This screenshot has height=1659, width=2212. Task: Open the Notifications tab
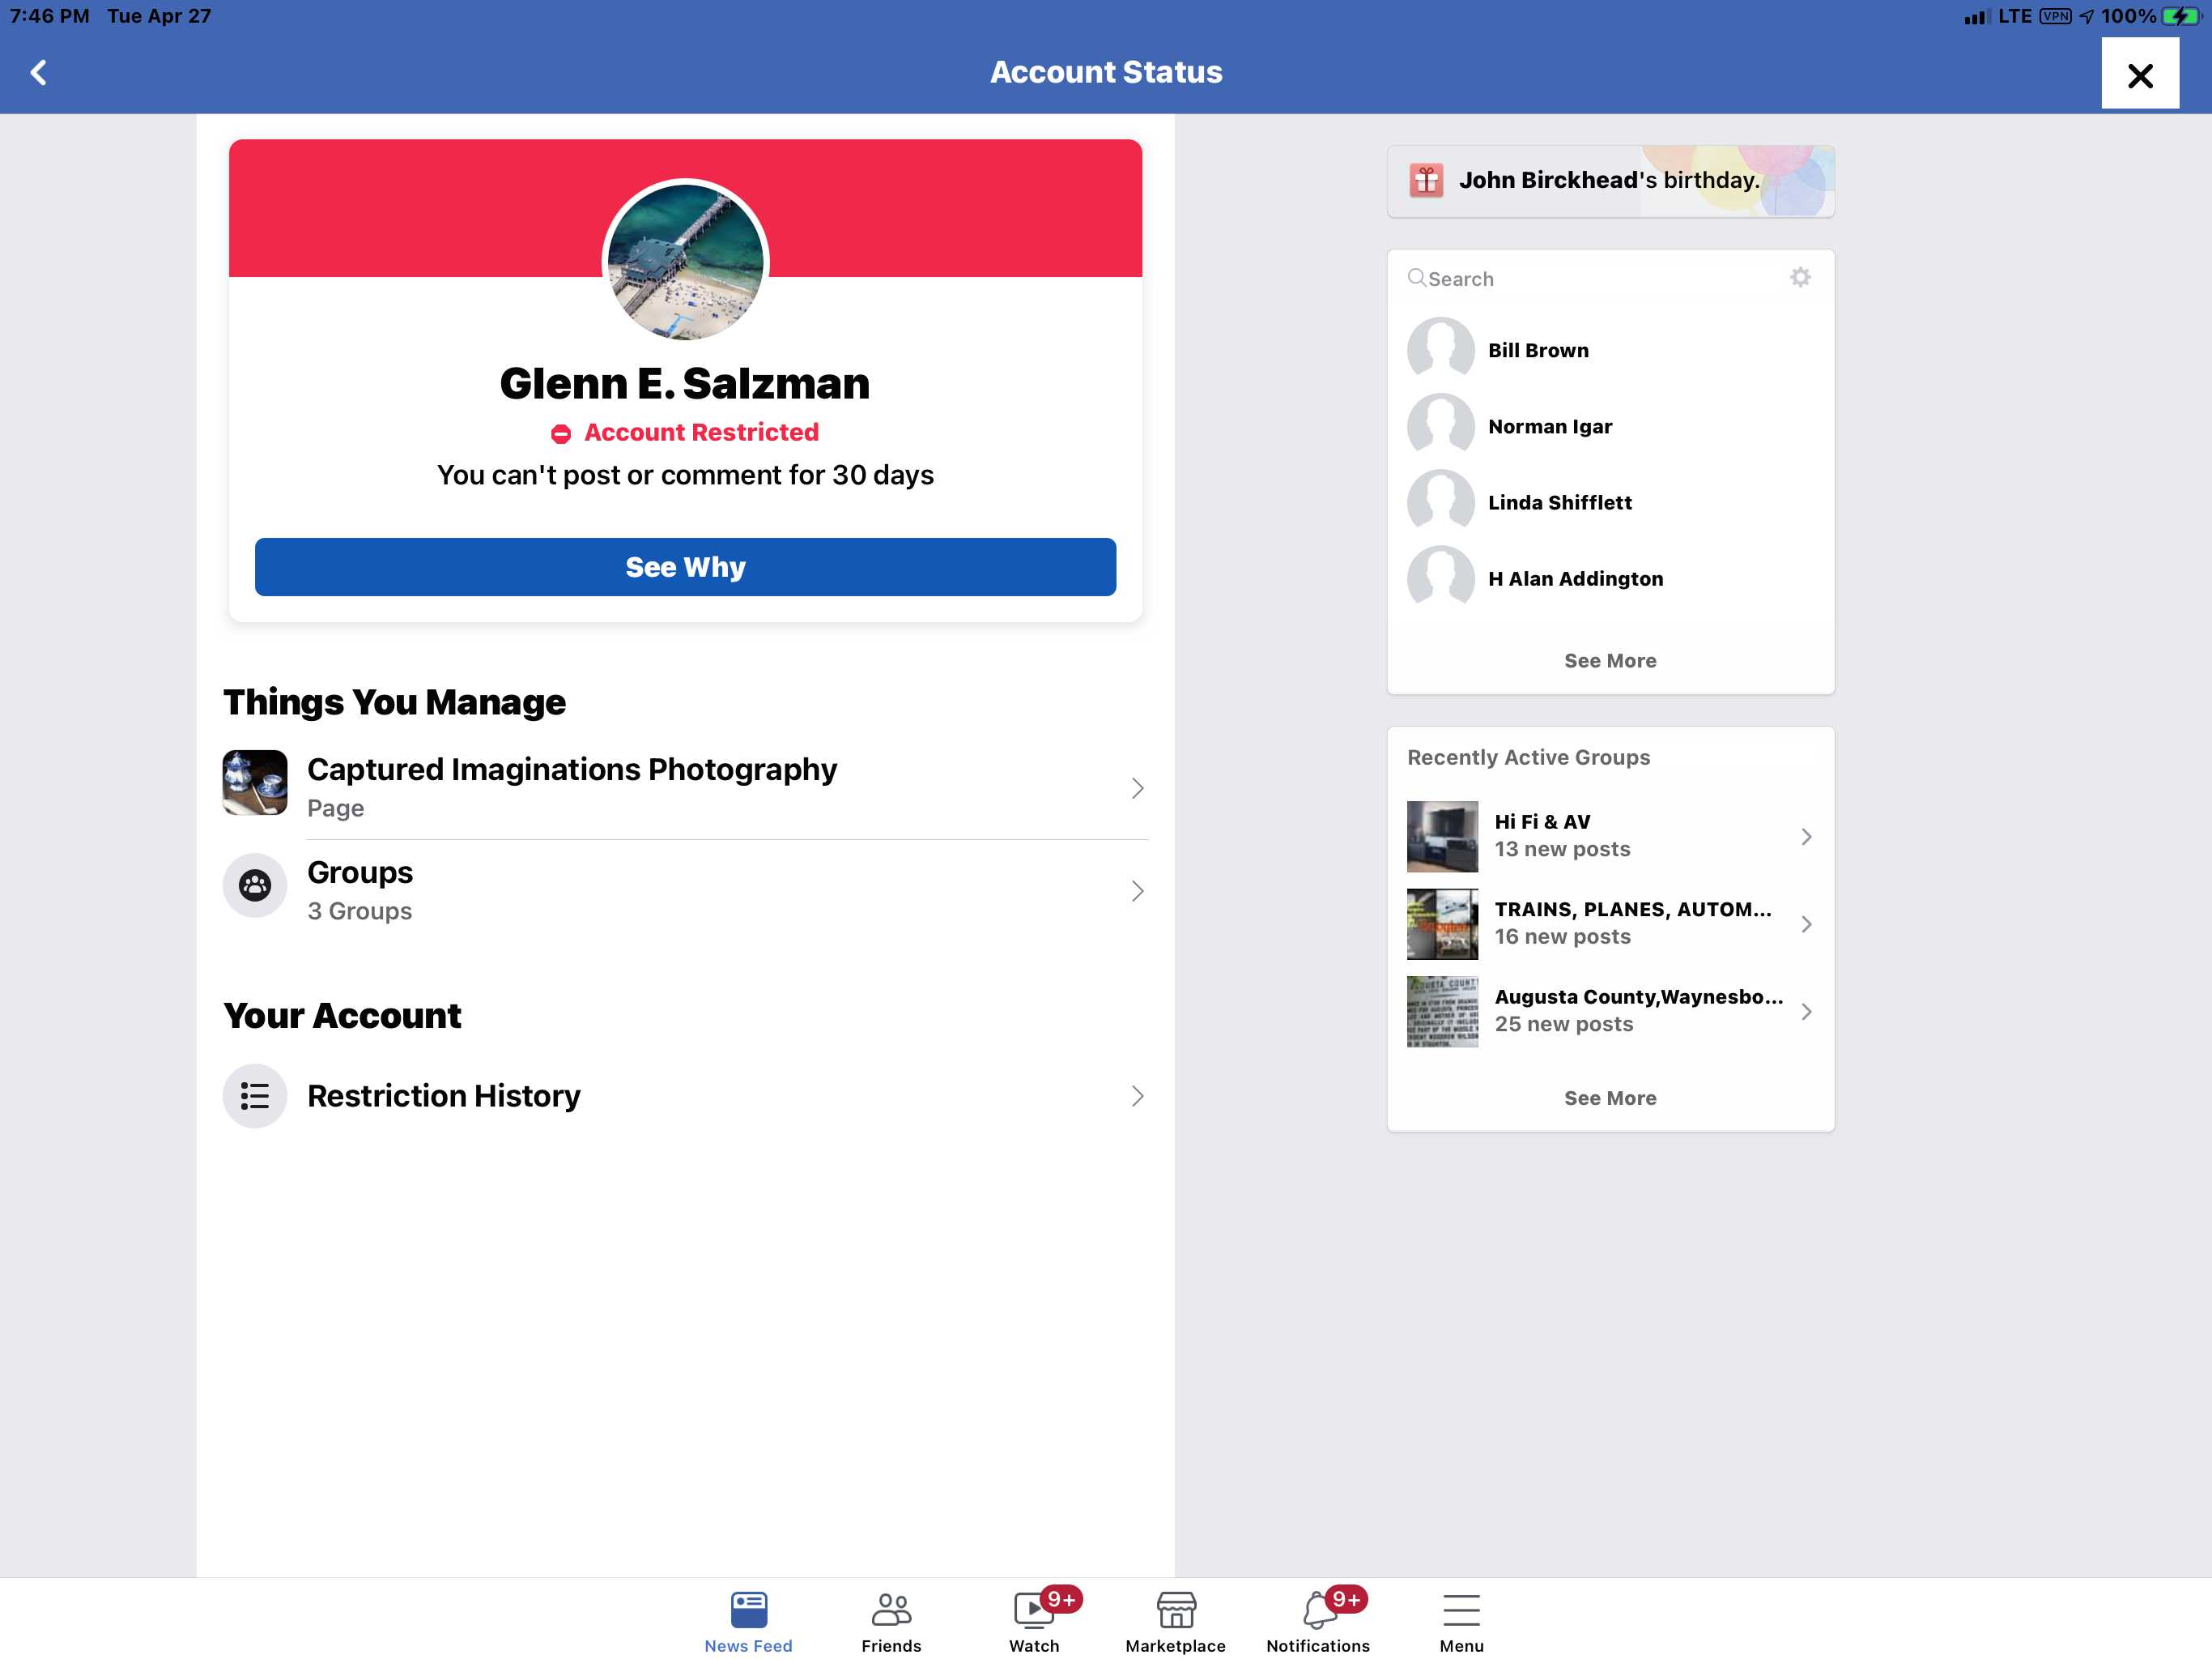(1318, 1621)
